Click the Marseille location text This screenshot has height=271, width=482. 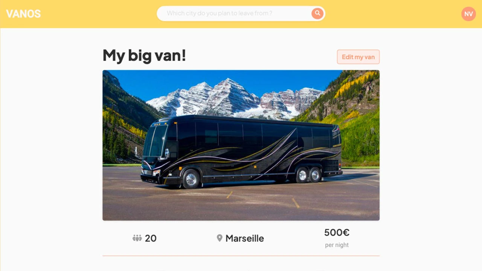(245, 238)
